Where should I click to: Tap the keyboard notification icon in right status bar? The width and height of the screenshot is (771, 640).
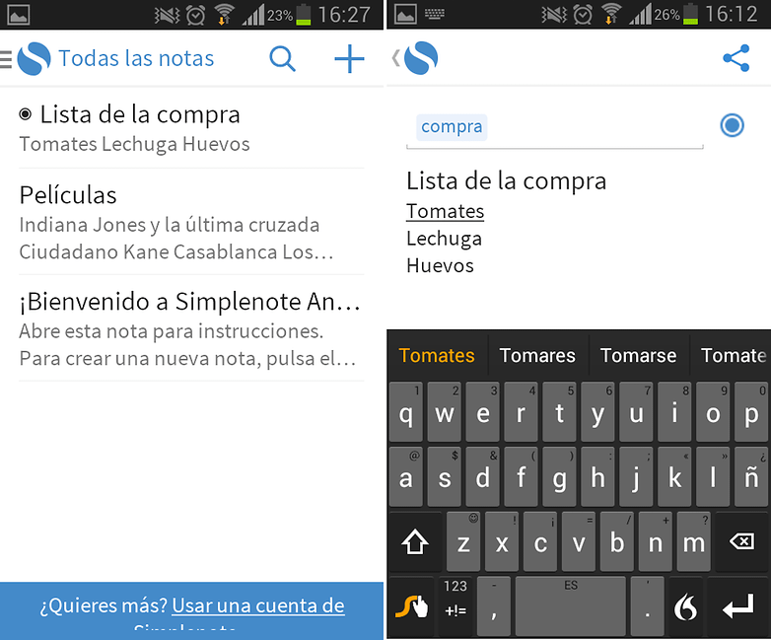(x=434, y=14)
